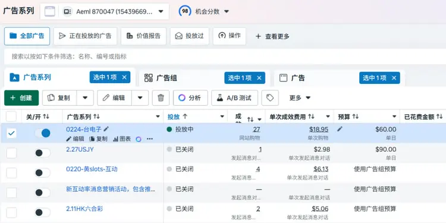Screen dimensions: 446x223
Task: Switch to the 广告组 level tab
Action: click(x=161, y=78)
